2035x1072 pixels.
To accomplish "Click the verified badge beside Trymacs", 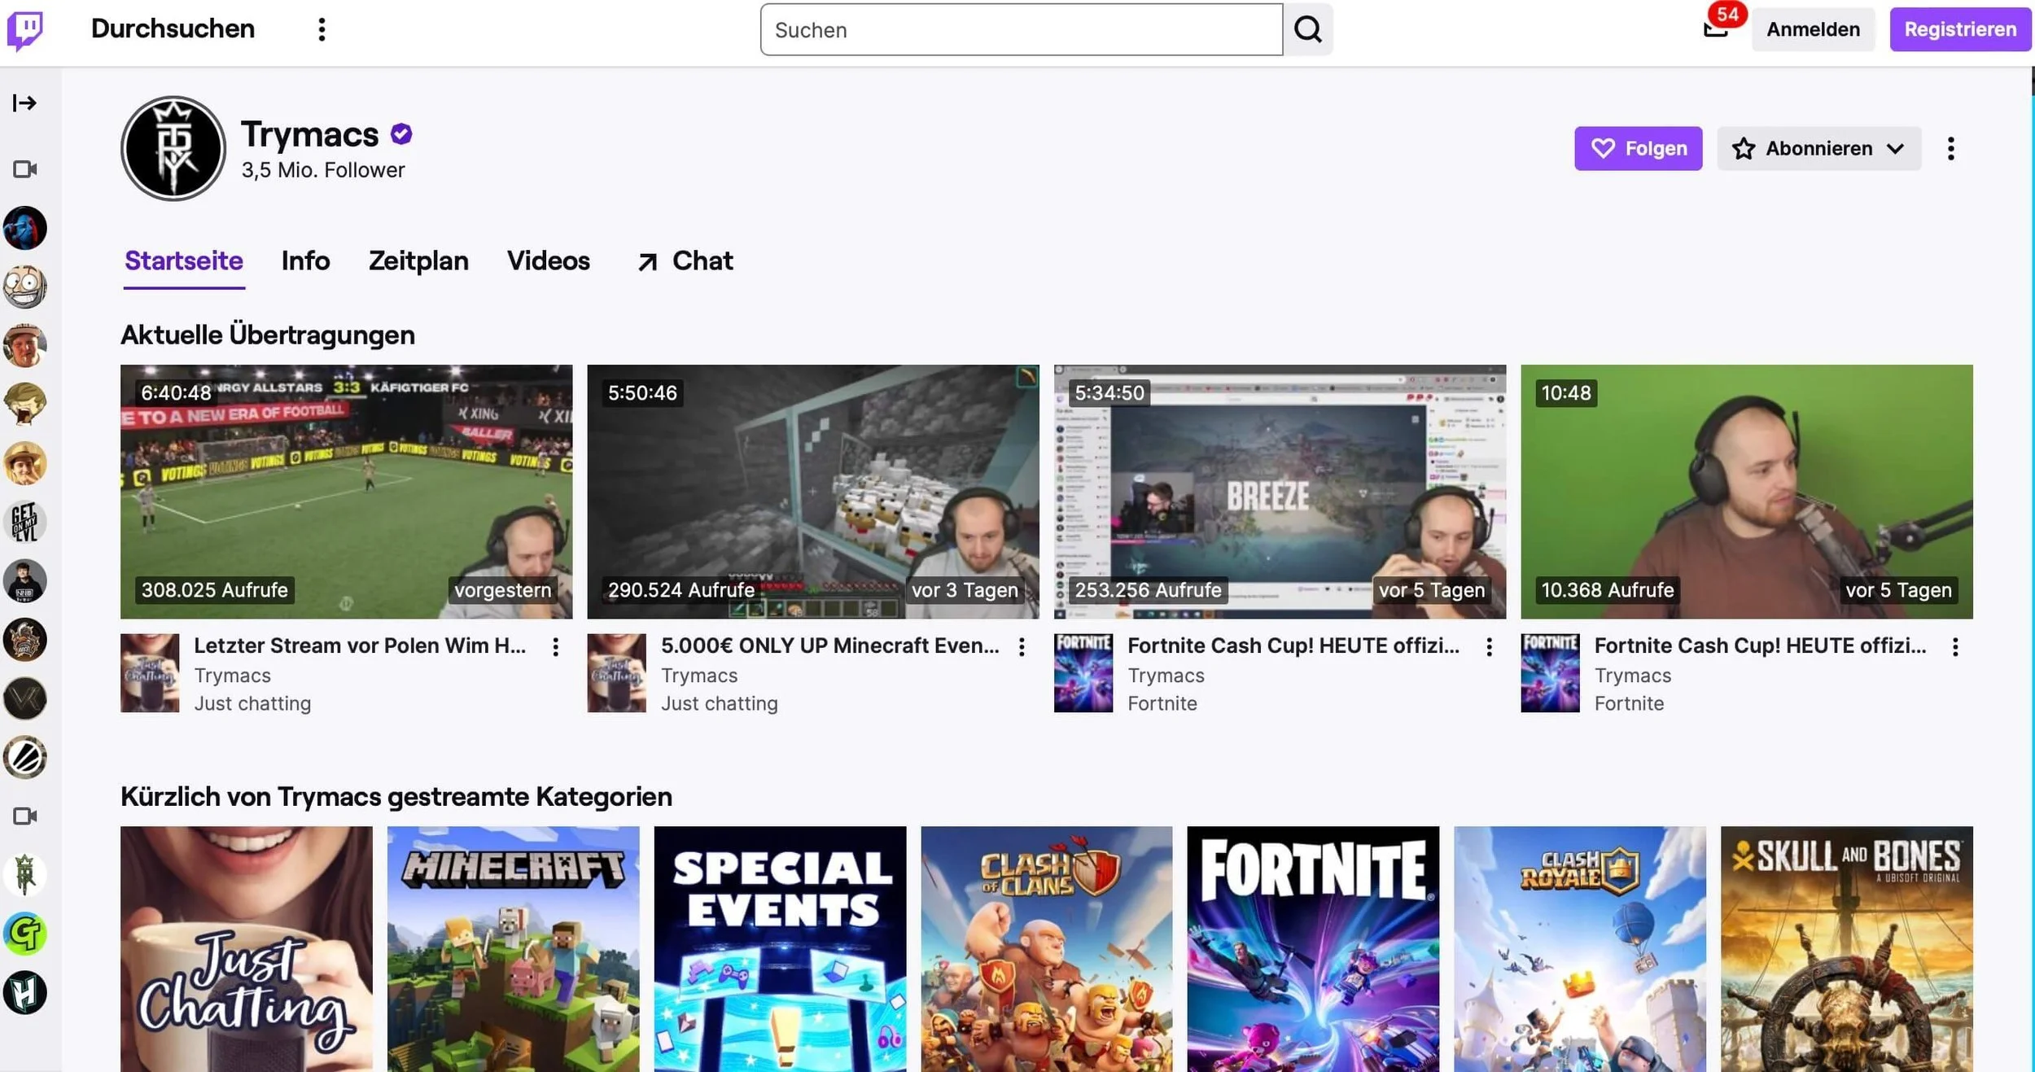I will (401, 133).
